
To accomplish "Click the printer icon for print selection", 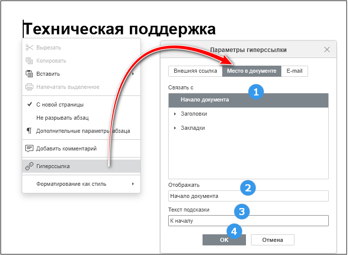I will tap(29, 87).
